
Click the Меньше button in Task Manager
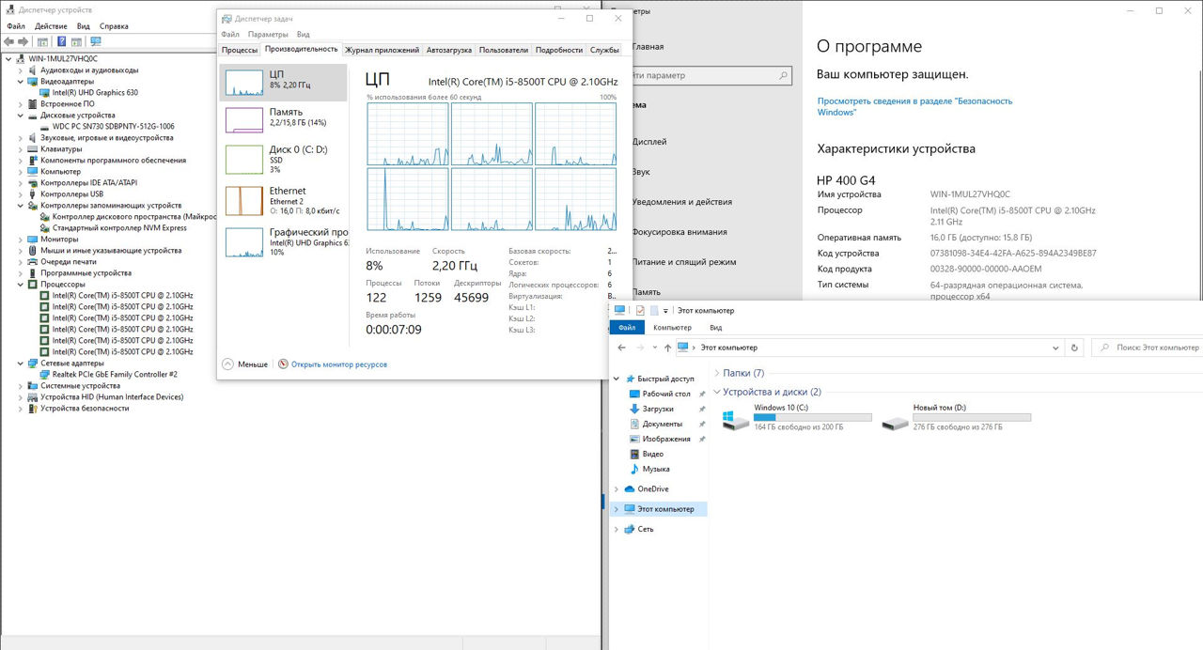pyautogui.click(x=245, y=364)
